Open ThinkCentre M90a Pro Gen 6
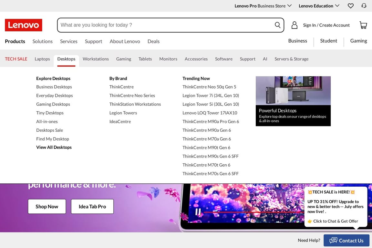The width and height of the screenshot is (372, 248). 211,121
